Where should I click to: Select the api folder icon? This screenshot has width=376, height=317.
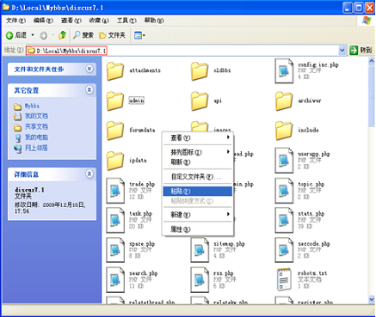click(200, 101)
